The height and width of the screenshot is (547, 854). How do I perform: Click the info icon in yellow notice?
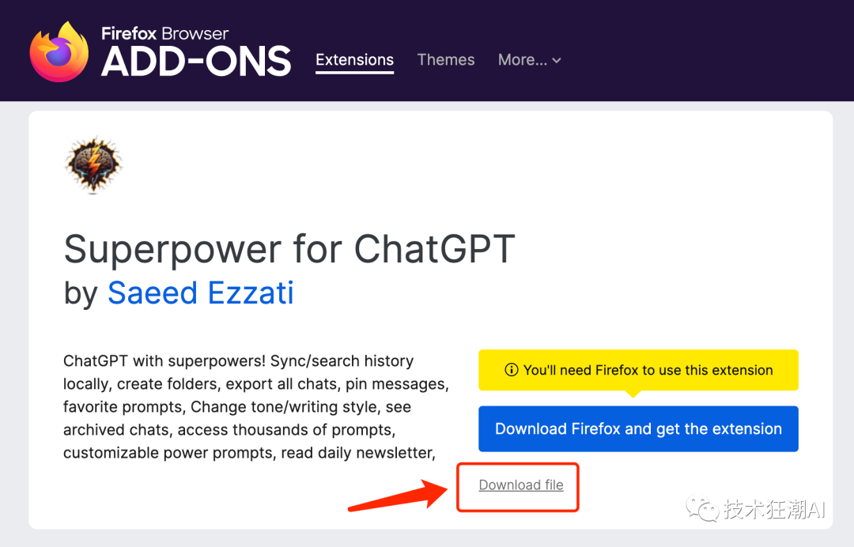(x=511, y=370)
